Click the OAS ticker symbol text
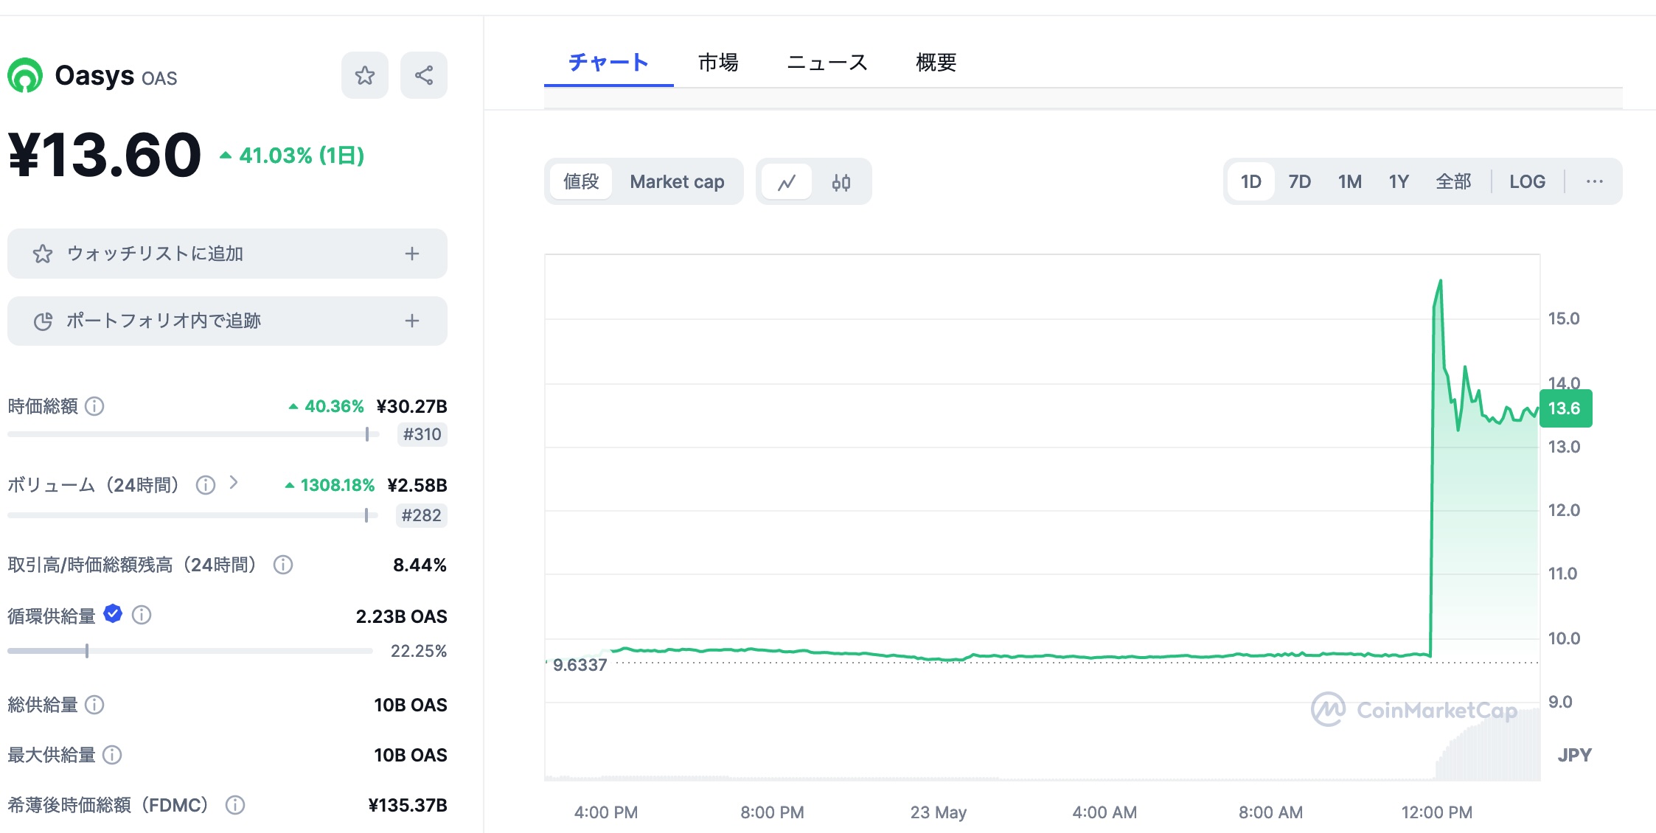 [x=159, y=78]
